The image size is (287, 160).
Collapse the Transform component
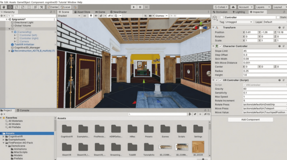(214, 27)
